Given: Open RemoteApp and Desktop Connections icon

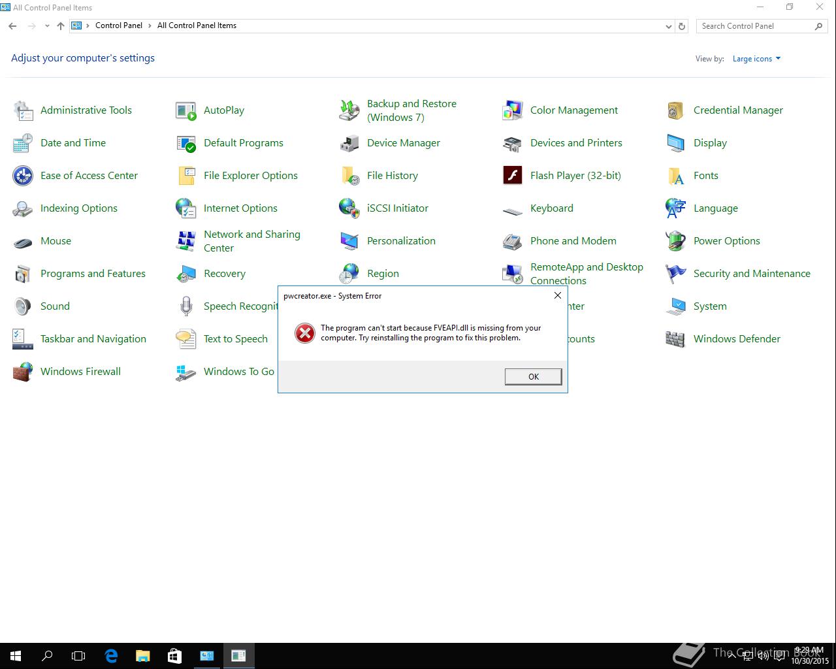Looking at the screenshot, I should point(513,274).
